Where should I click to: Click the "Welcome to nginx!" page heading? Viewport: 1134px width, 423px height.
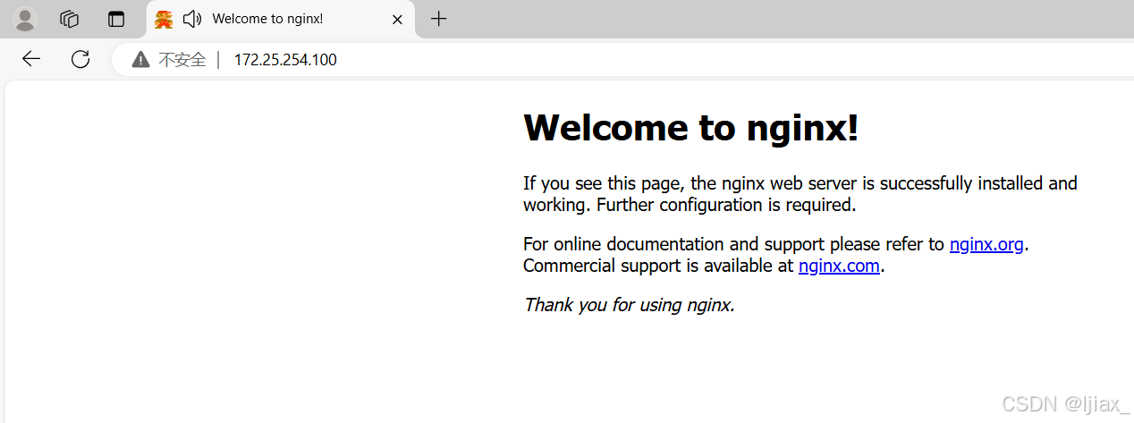pyautogui.click(x=690, y=128)
